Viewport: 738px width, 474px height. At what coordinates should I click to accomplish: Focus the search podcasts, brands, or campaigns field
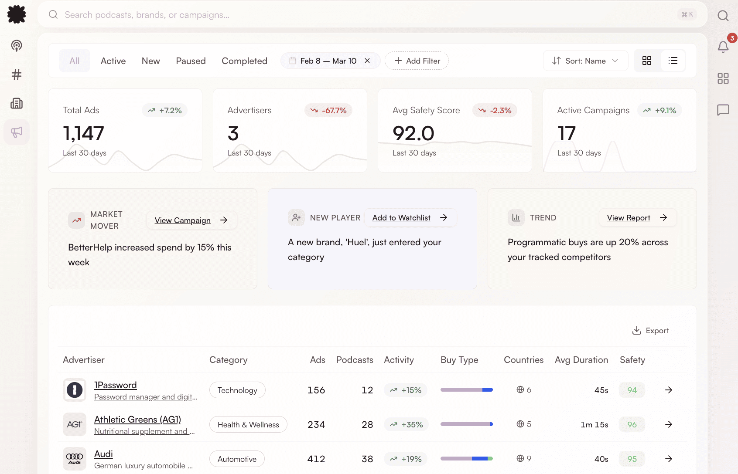click(372, 15)
